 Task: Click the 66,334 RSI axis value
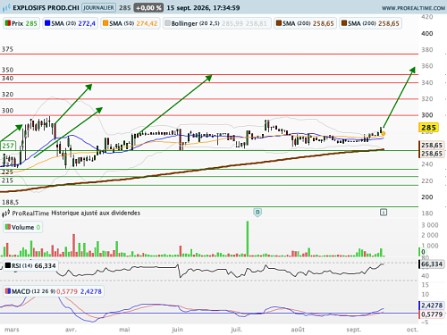coord(432,264)
